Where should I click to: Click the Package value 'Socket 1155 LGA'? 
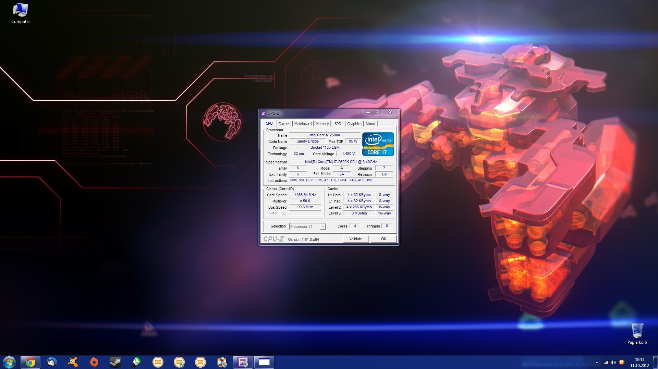click(x=325, y=148)
